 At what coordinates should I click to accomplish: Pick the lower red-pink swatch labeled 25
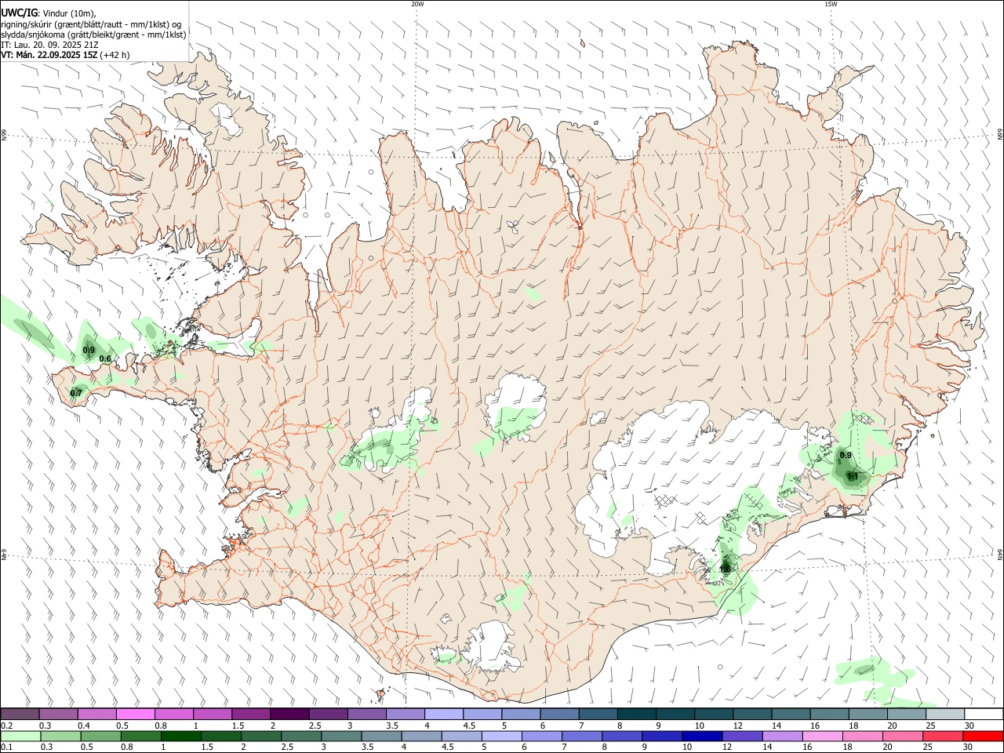pyautogui.click(x=942, y=737)
